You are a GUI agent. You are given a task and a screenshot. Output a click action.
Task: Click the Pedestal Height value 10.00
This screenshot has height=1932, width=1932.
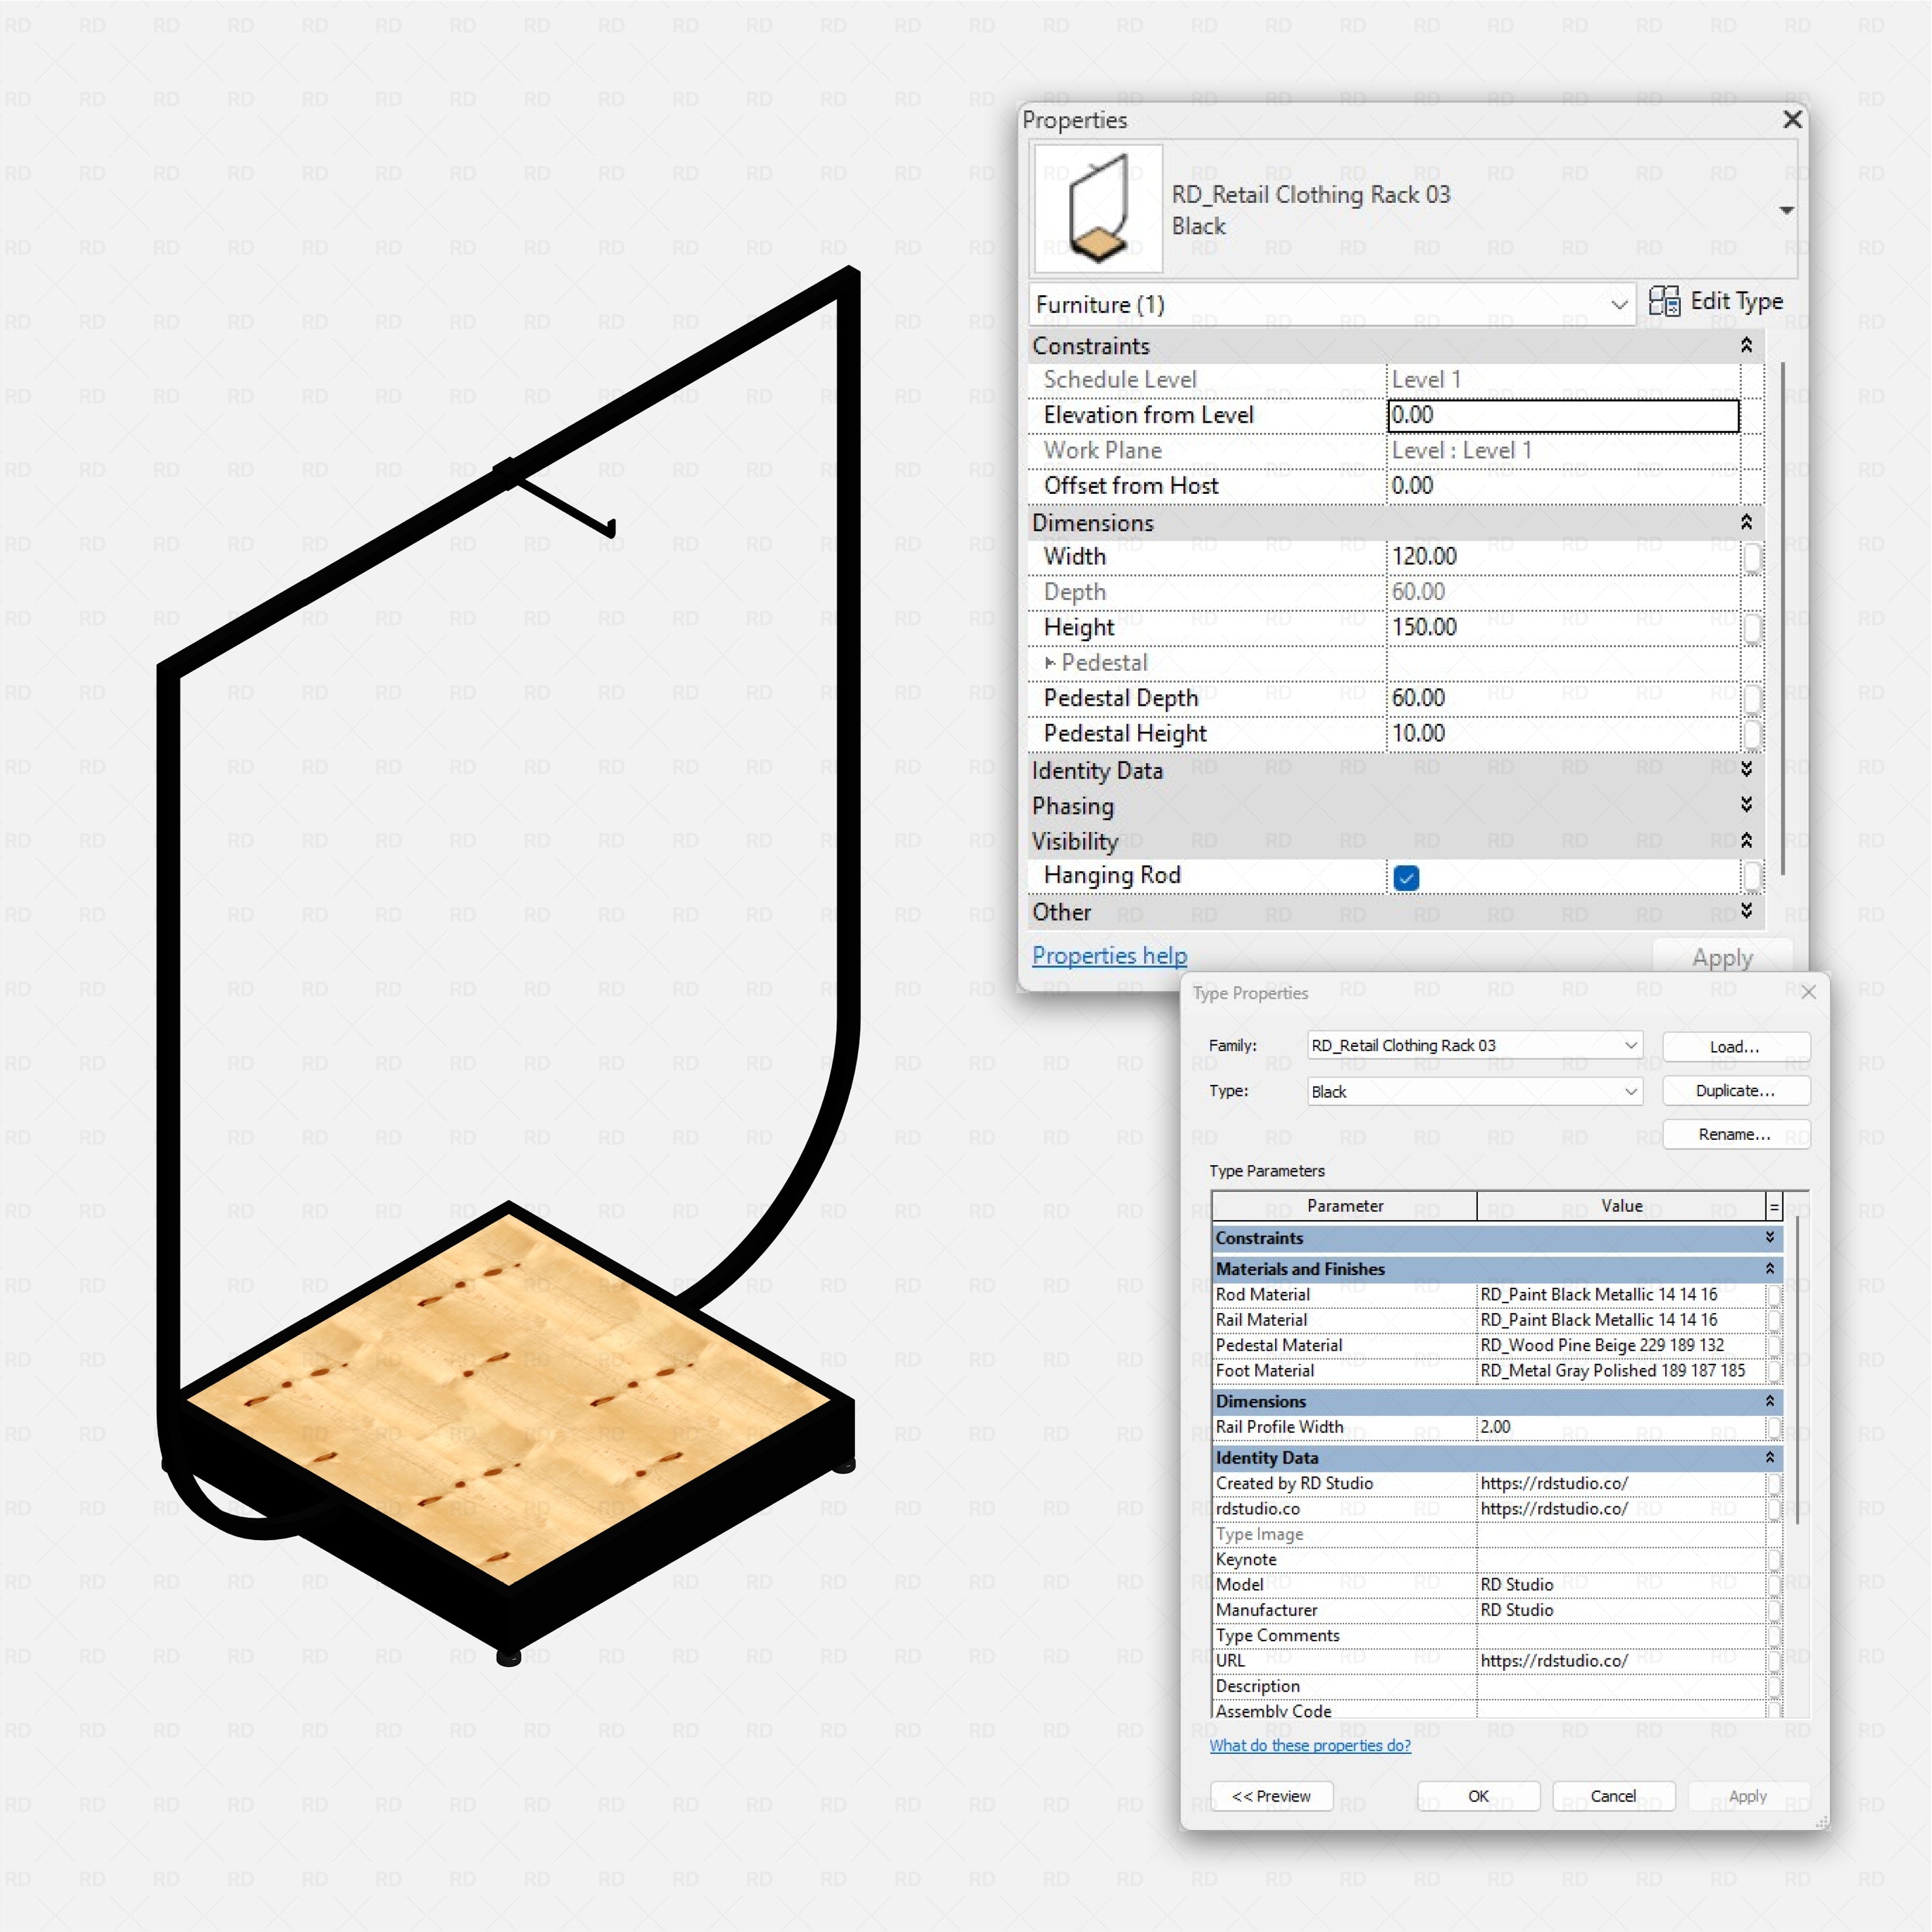pos(1563,733)
